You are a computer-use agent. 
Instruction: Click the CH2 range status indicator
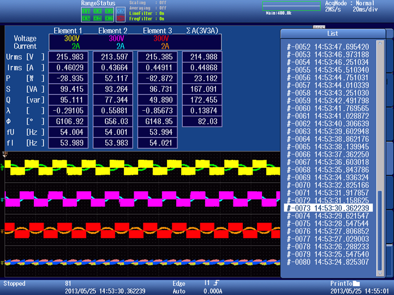[86, 18]
